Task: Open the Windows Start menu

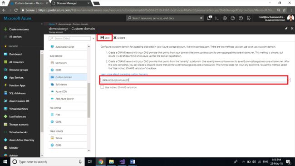Action: (5, 161)
